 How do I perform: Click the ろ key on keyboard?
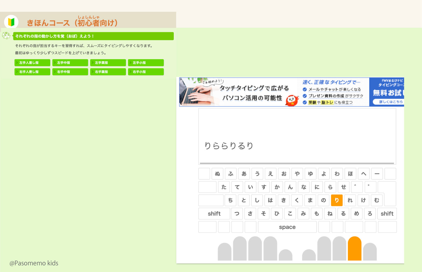(x=370, y=214)
